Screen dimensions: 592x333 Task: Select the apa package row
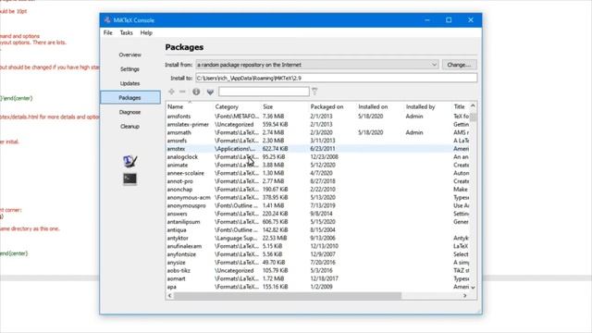click(318, 287)
